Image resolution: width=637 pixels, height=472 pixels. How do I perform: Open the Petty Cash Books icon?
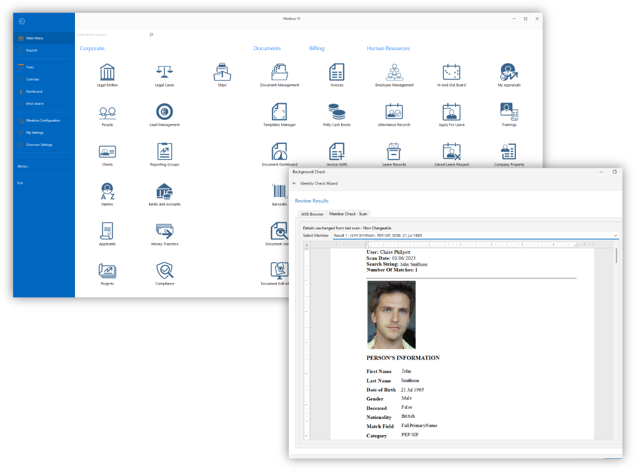337,112
